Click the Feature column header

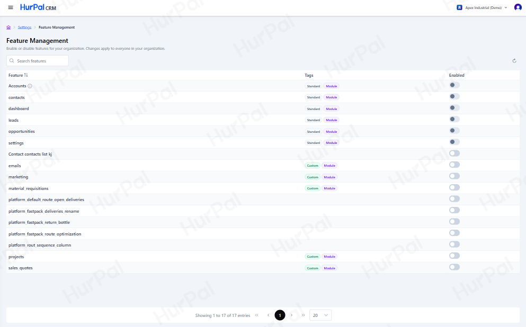point(15,75)
